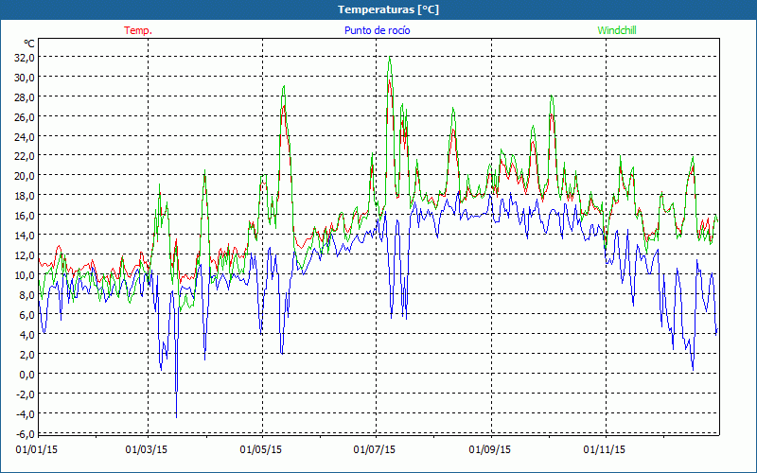This screenshot has width=757, height=473.
Task: Click the -4,0 y-axis value
Action: tap(26, 413)
